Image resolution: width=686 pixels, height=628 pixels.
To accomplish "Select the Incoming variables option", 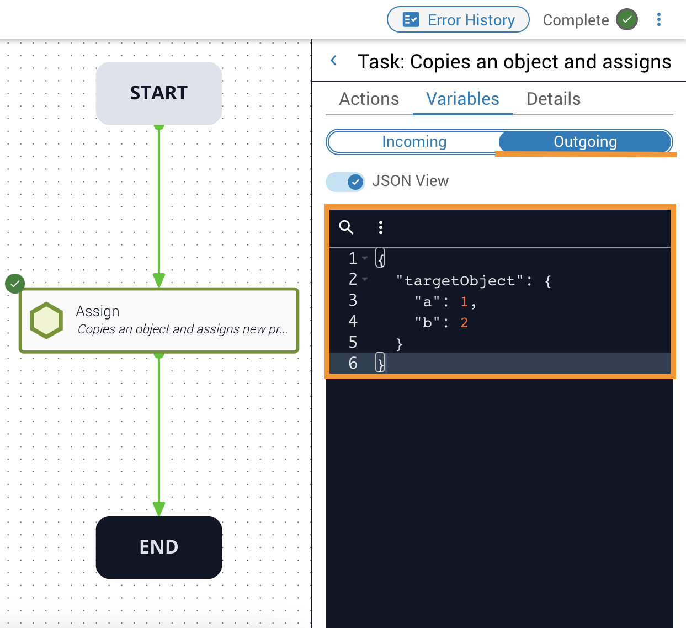I will pyautogui.click(x=414, y=142).
